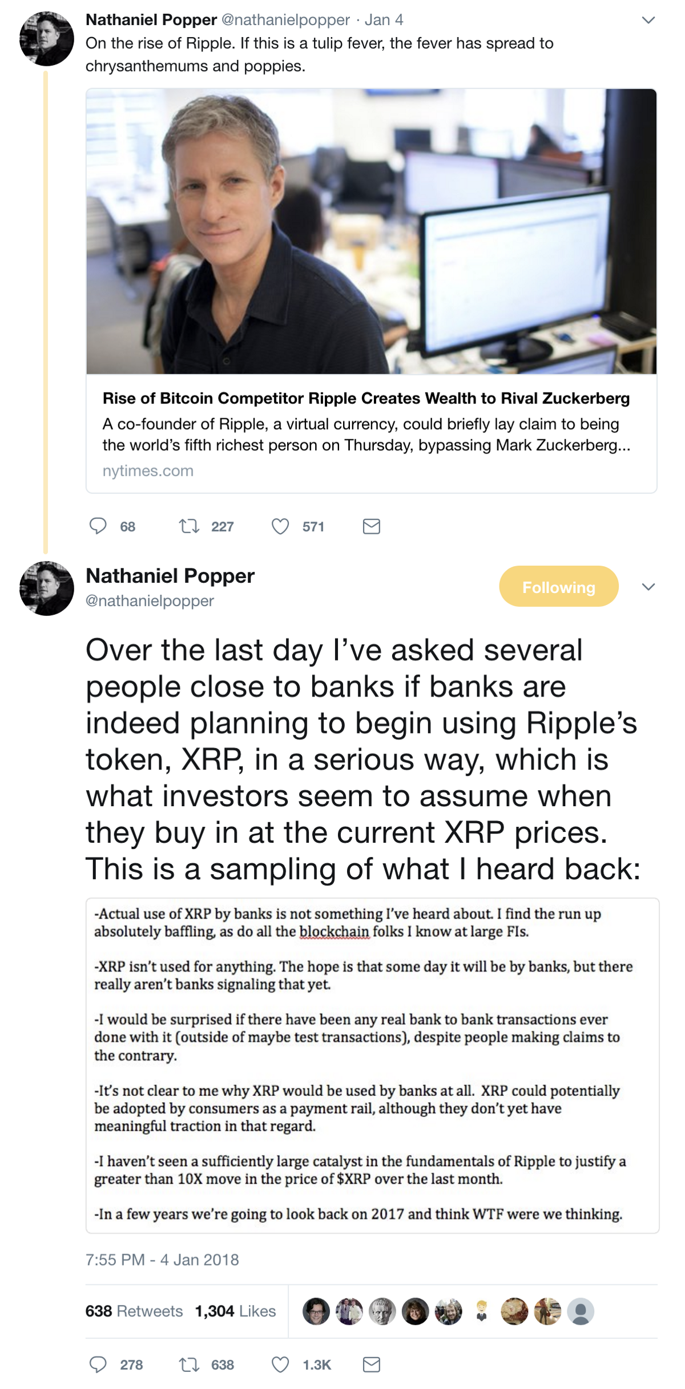Enlarge the screenshot of bank responses
The height and width of the screenshot is (1389, 685).
tap(372, 1065)
